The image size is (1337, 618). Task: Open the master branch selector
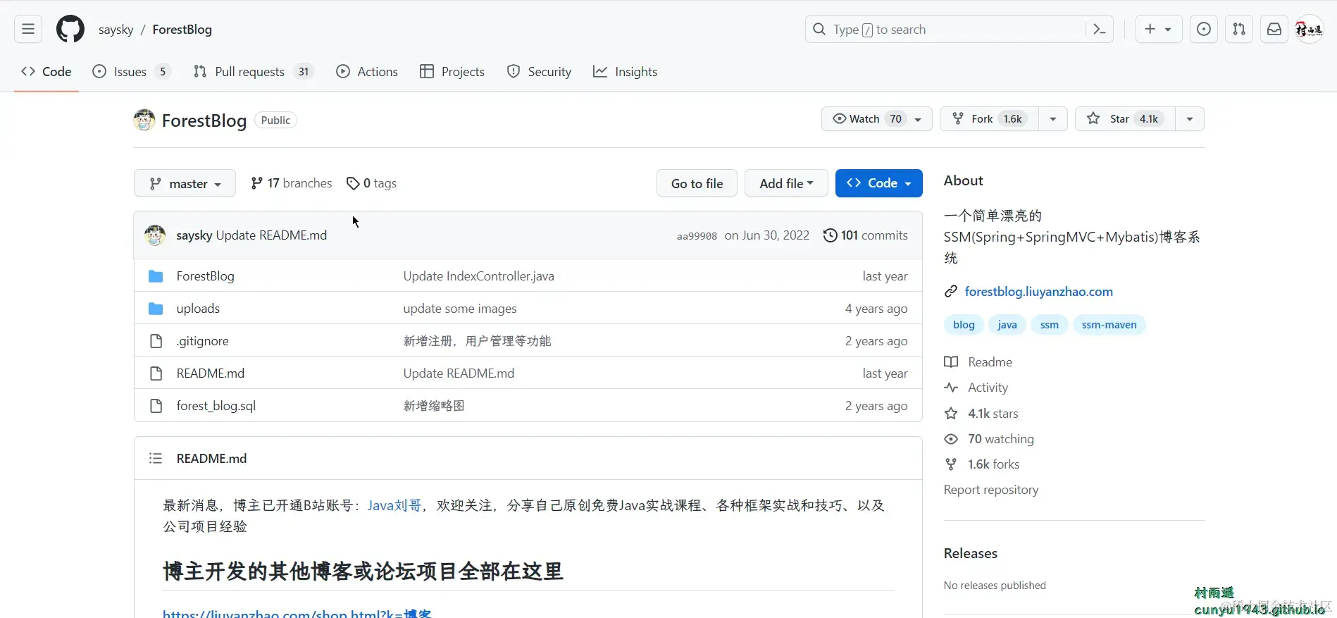coord(185,183)
